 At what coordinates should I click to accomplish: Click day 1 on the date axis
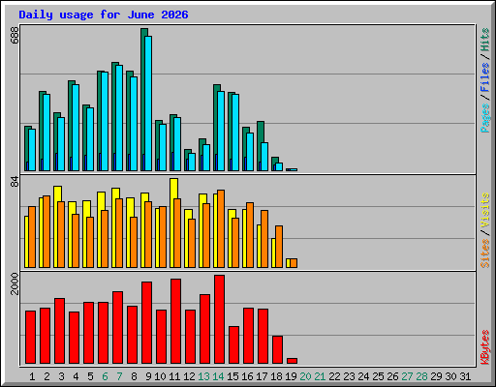click(x=32, y=376)
